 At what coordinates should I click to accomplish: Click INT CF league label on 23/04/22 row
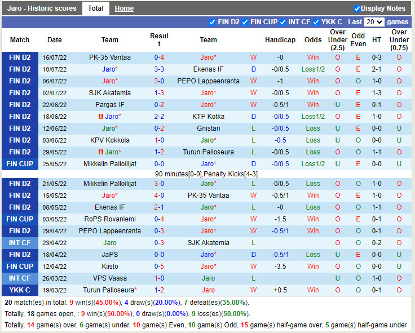coord(20,243)
